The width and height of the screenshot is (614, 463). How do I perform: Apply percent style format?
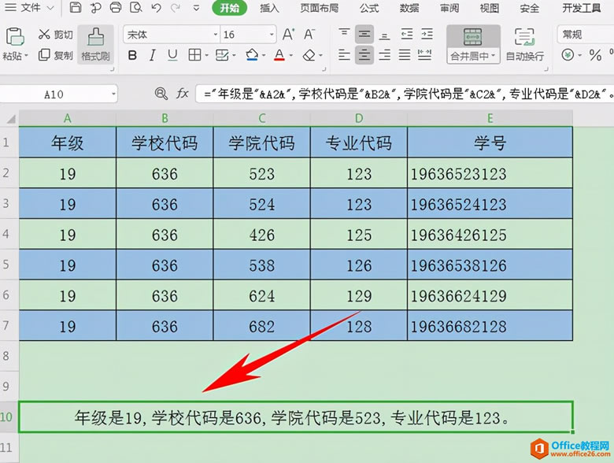pyautogui.click(x=595, y=55)
